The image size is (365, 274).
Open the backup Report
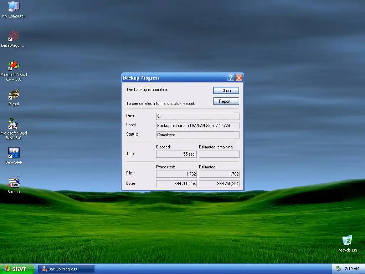[226, 101]
